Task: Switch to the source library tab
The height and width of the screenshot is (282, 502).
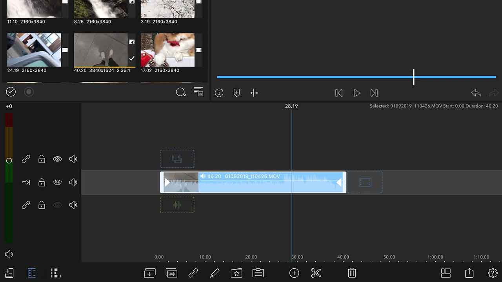Action: [x=32, y=273]
